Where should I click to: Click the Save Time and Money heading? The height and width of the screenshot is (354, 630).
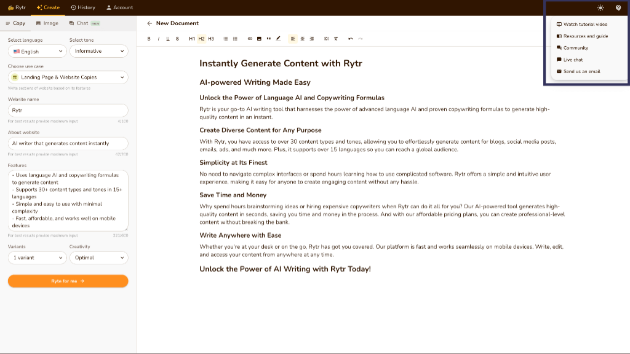233,195
